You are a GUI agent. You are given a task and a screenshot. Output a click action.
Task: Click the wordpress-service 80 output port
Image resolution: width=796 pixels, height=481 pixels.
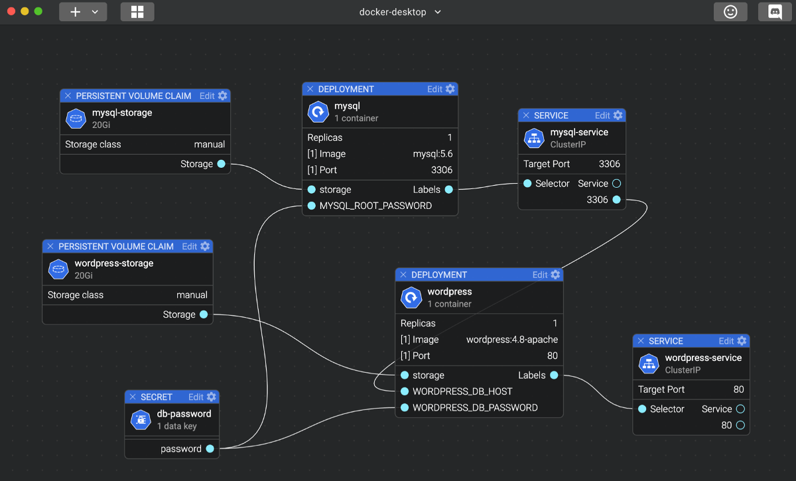click(741, 425)
